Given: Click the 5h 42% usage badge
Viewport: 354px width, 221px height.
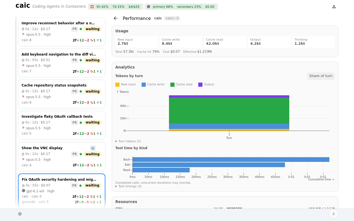Looking at the screenshot, I should (x=102, y=7).
